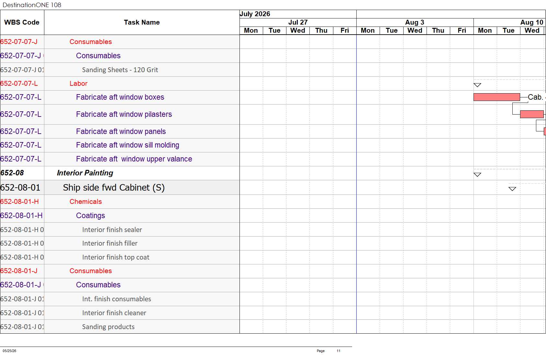
Task: Click the WBS Code column header
Action: (x=22, y=22)
